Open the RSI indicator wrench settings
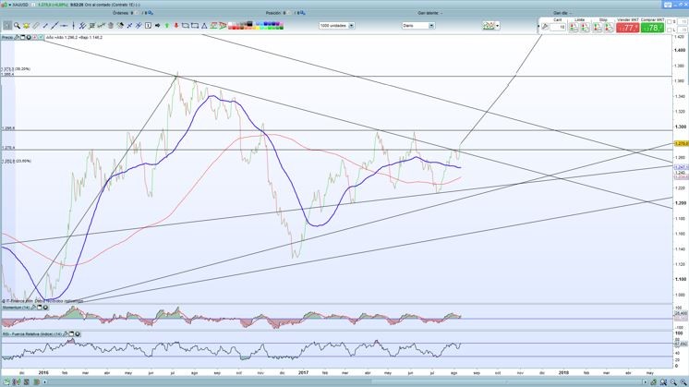Screen dimensions: 689x387 (x=65, y=333)
